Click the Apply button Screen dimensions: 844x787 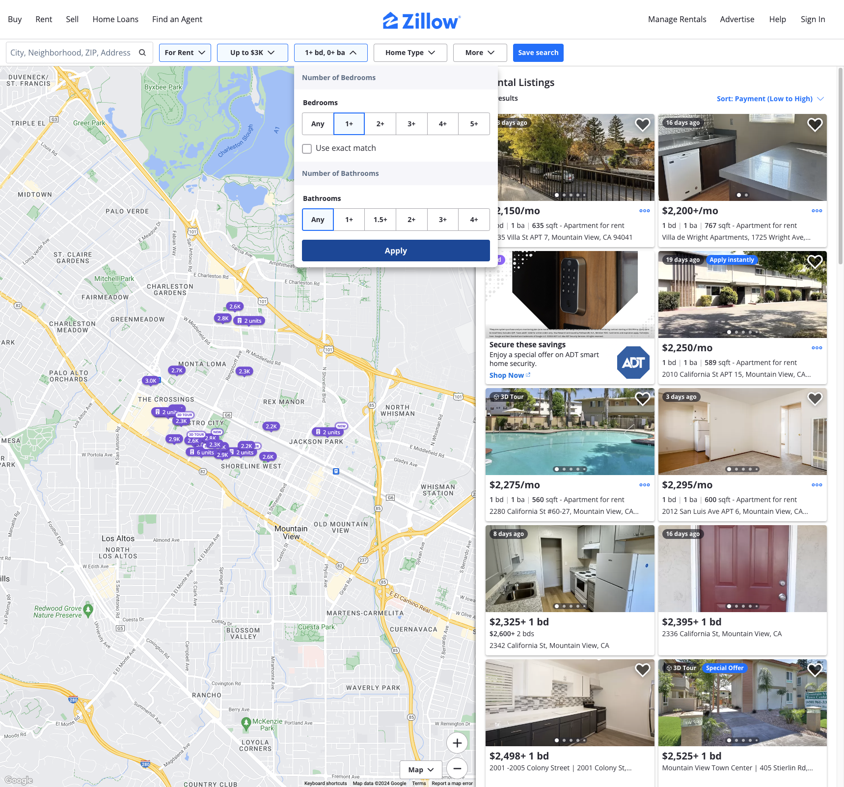[396, 251]
